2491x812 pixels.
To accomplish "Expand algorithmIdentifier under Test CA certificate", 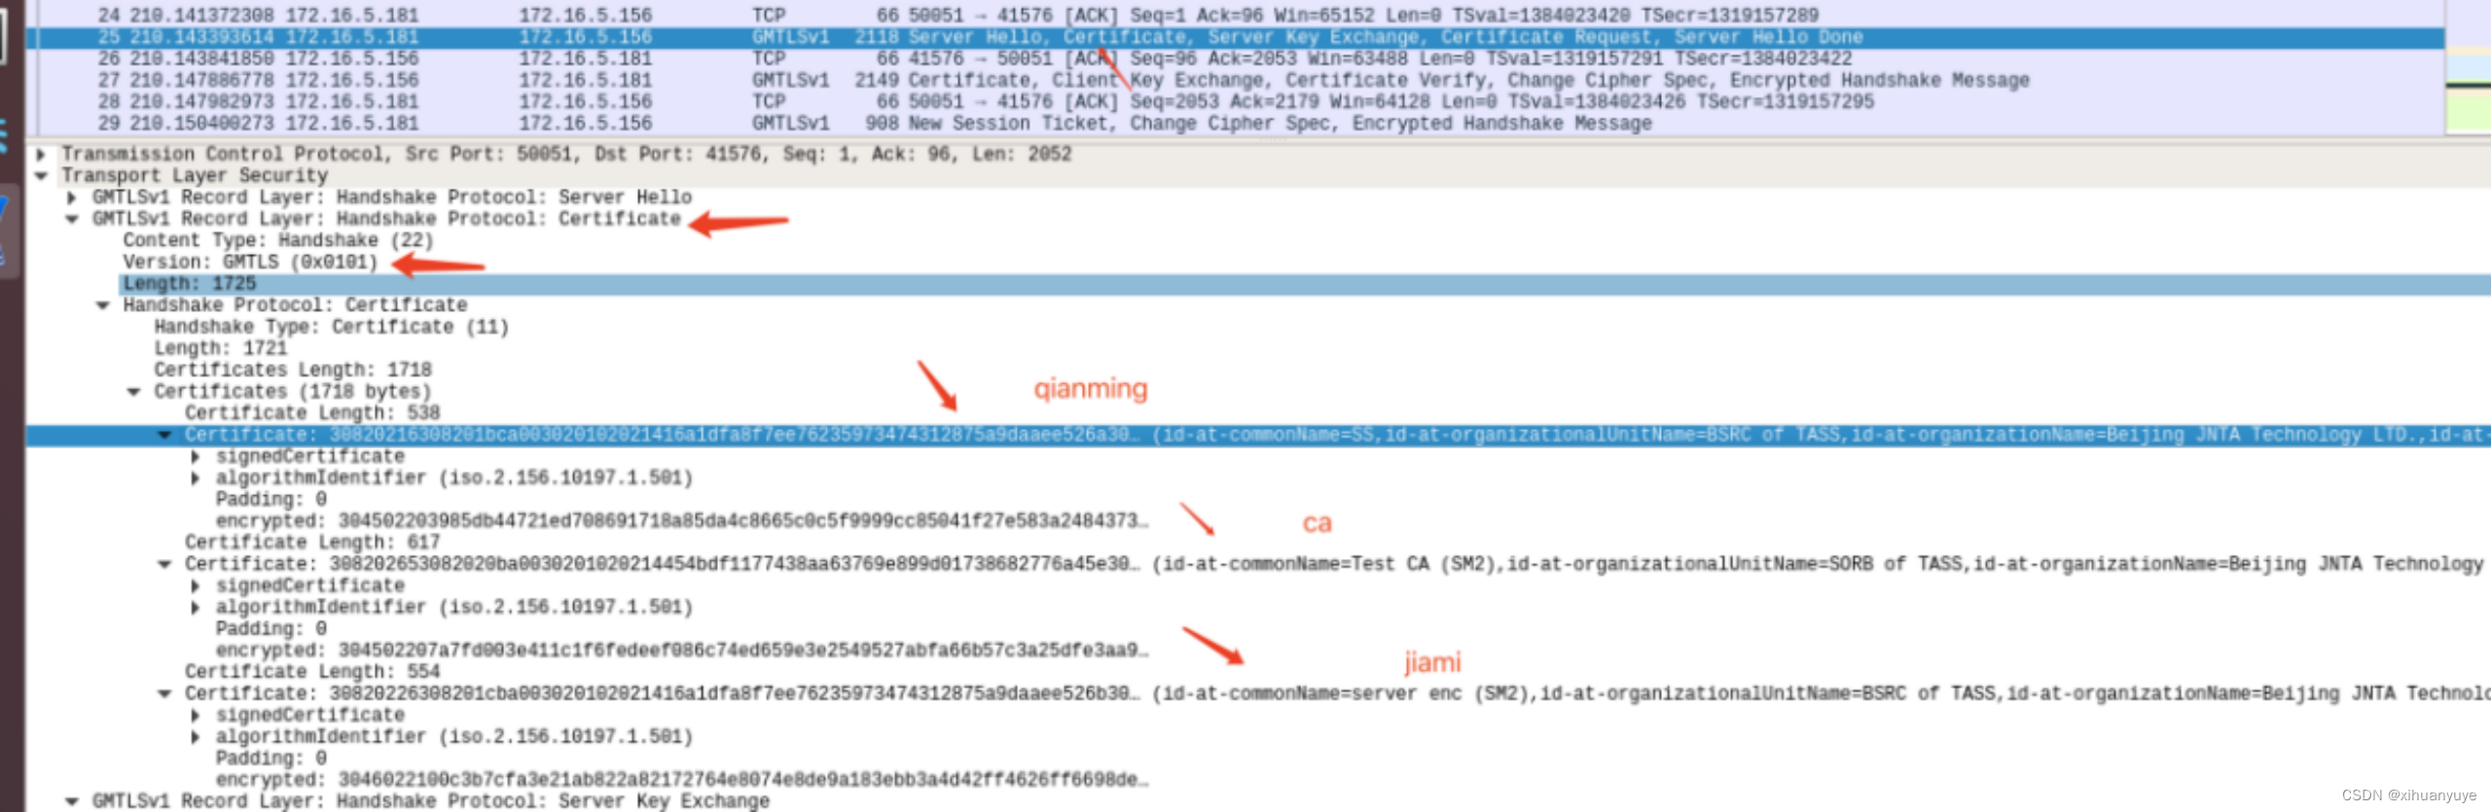I will click(196, 607).
